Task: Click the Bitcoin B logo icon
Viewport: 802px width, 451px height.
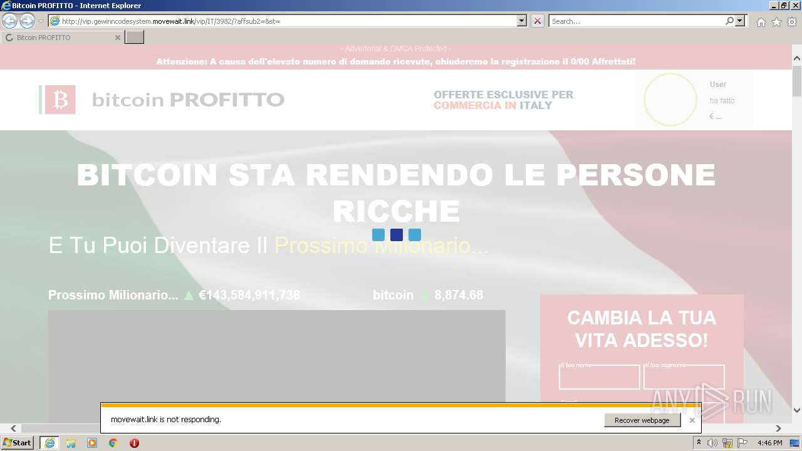Action: pyautogui.click(x=60, y=100)
